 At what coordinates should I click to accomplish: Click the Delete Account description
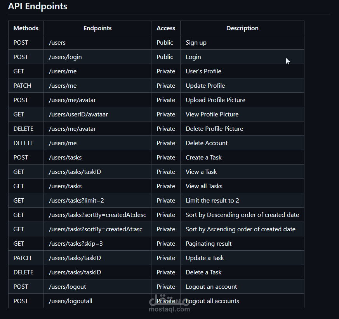207,143
